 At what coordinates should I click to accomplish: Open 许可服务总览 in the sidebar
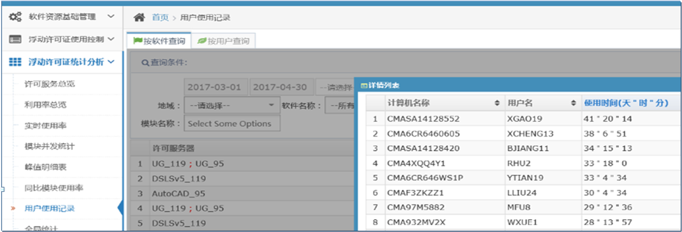pos(50,83)
